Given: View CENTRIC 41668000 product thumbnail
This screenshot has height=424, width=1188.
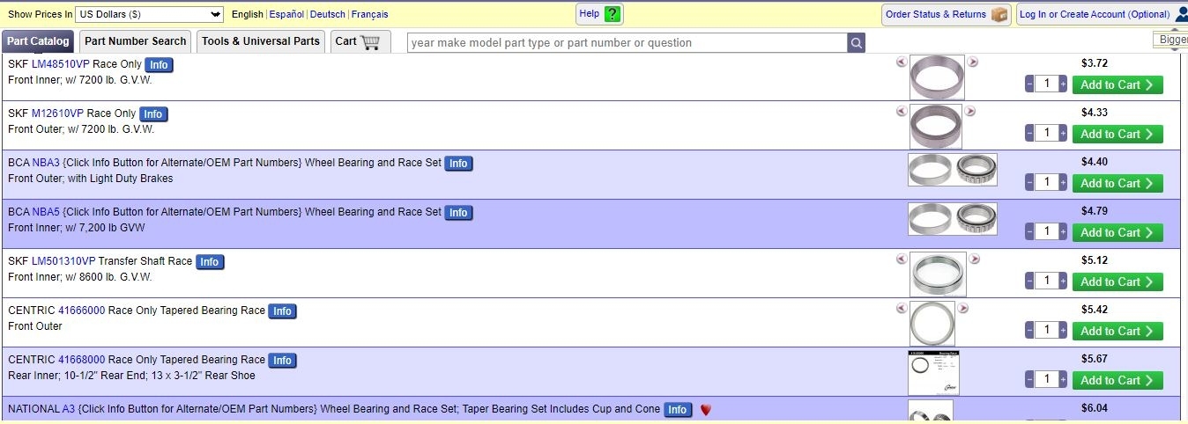Looking at the screenshot, I should point(933,373).
